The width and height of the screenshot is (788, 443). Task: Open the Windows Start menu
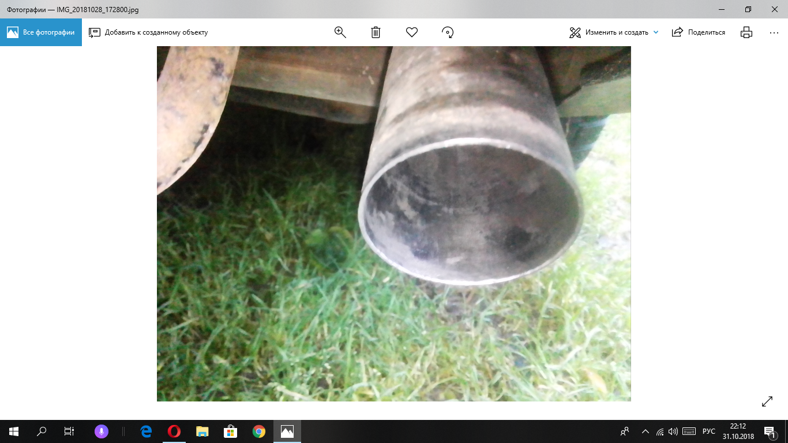pos(14,431)
